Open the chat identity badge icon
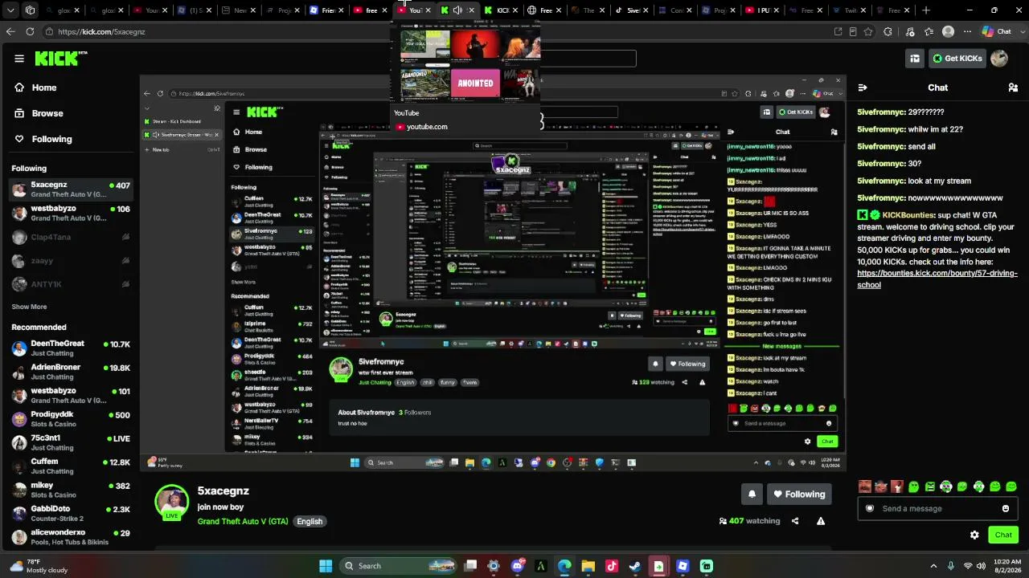This screenshot has width=1029, height=578. pos(869,508)
